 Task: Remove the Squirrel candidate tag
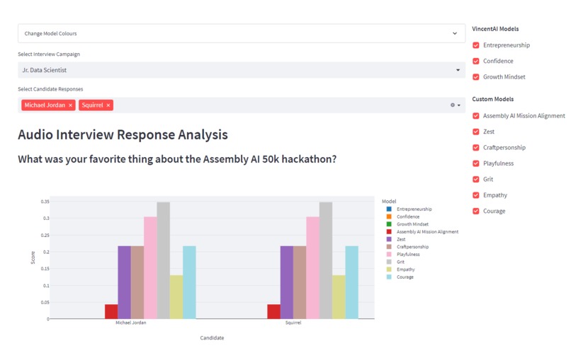(x=108, y=105)
